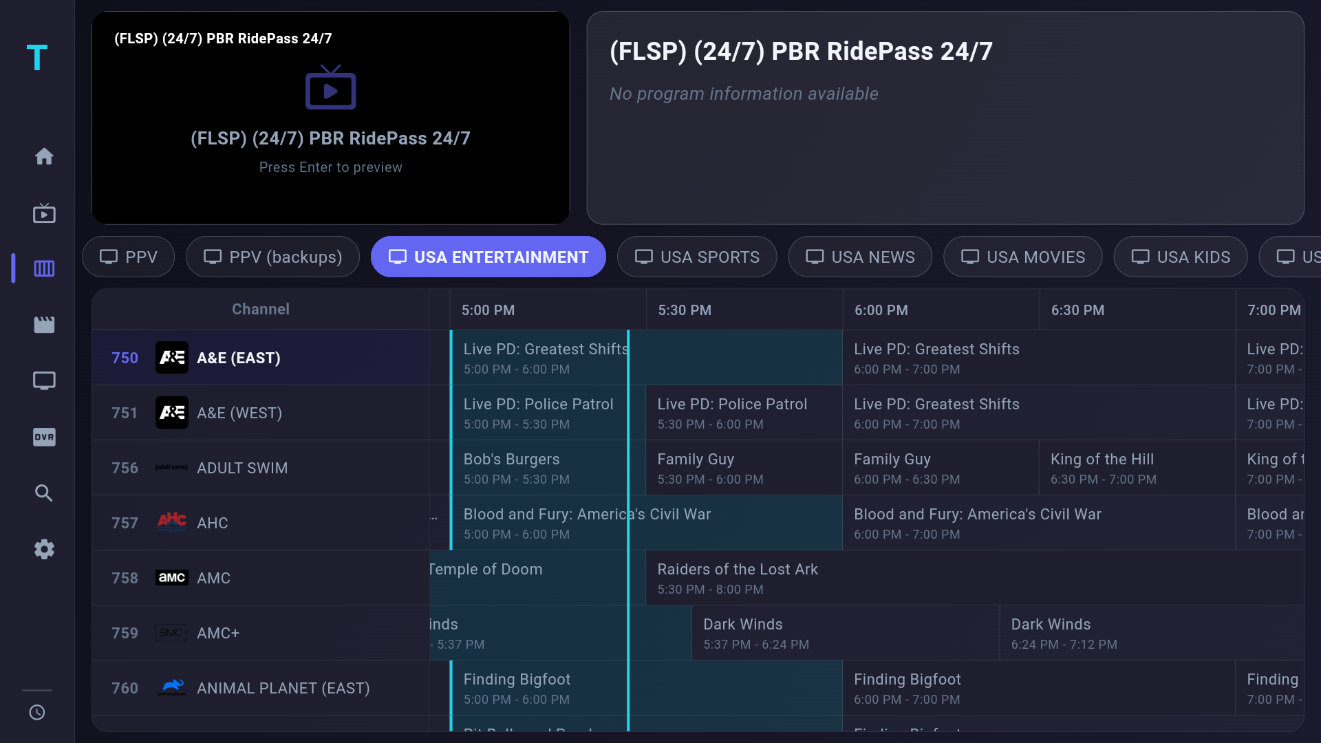
Task: Select the USA NEWS category tab
Action: (860, 257)
